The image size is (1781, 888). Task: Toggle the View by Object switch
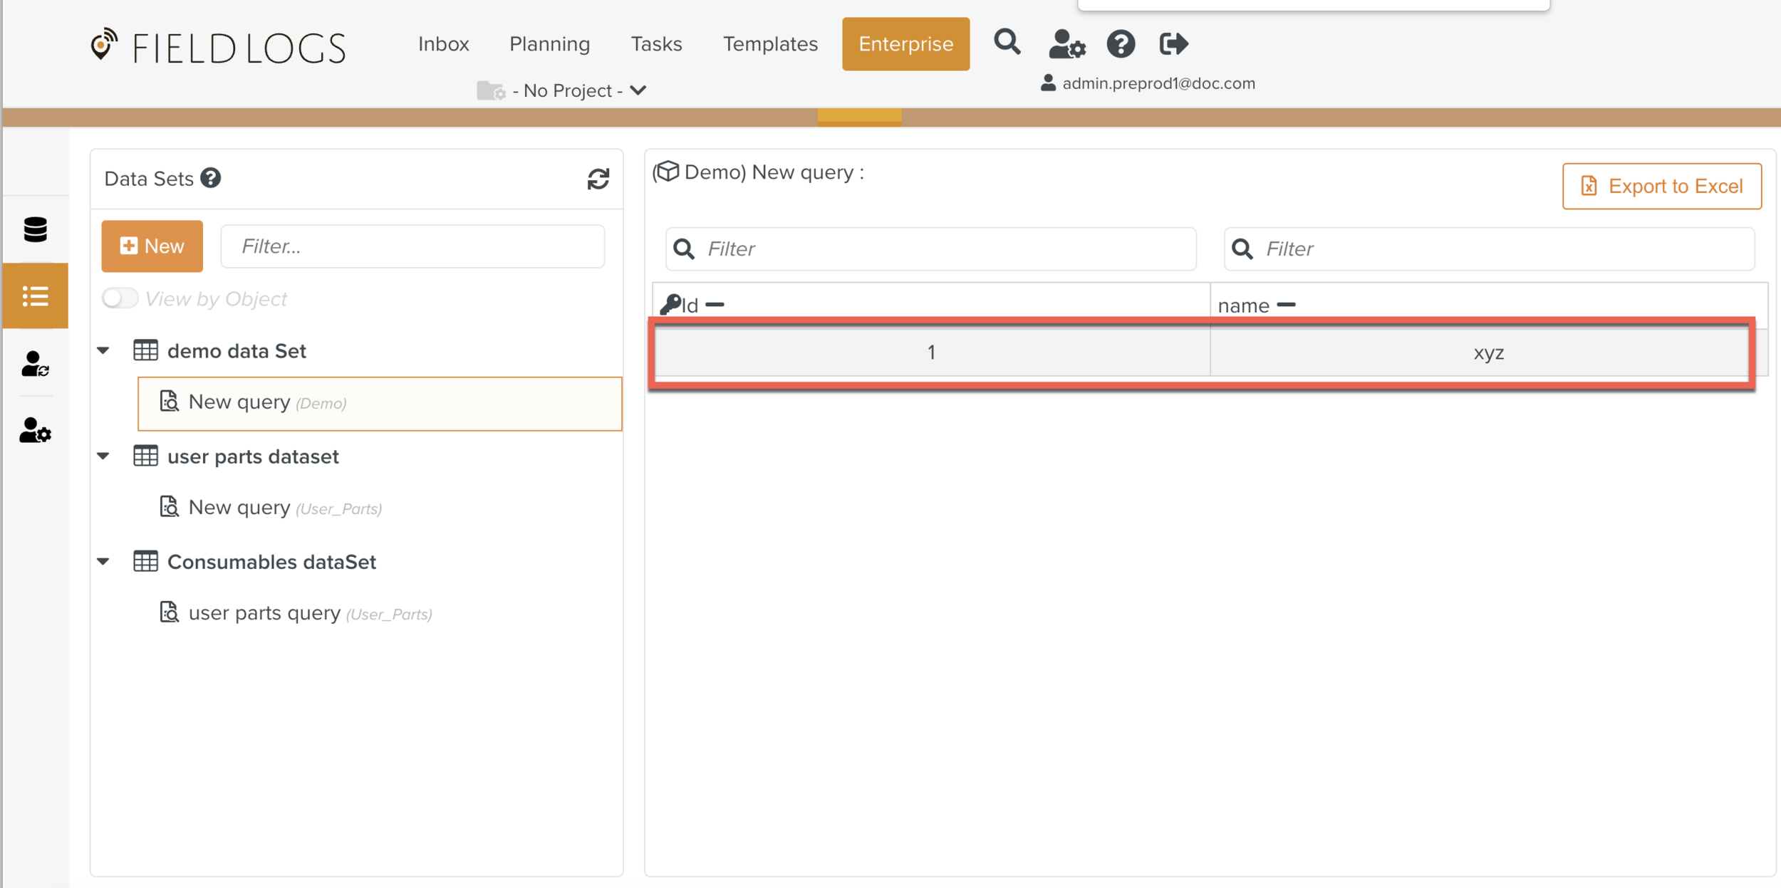120,298
